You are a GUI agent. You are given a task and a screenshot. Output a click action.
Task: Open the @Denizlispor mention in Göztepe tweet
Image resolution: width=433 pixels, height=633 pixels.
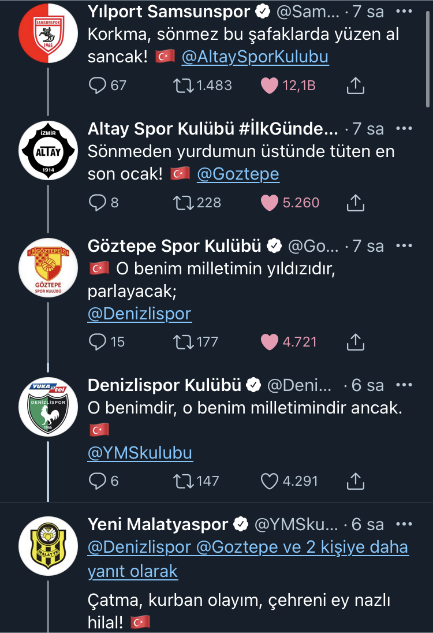click(140, 314)
